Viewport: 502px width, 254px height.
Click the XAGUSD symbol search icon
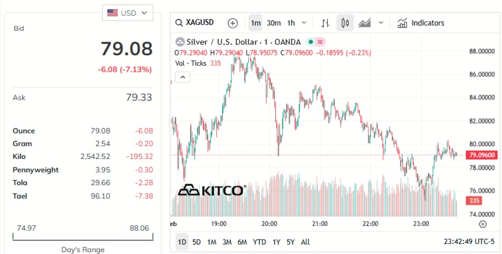click(180, 23)
